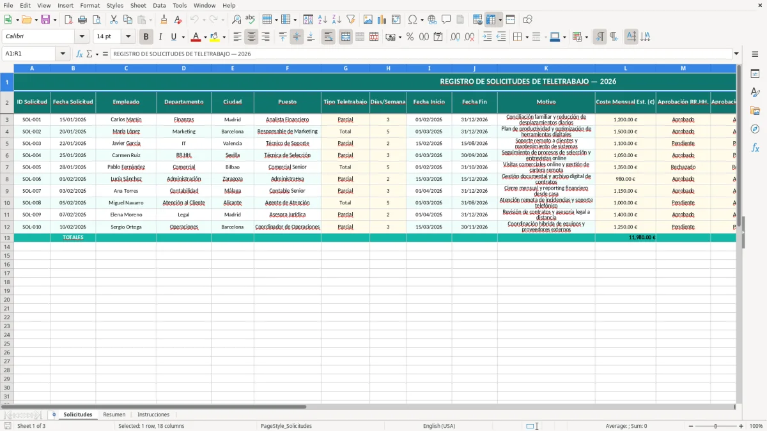Viewport: 767px width, 431px height.
Task: Click the Save document icon
Action: pyautogui.click(x=45, y=20)
